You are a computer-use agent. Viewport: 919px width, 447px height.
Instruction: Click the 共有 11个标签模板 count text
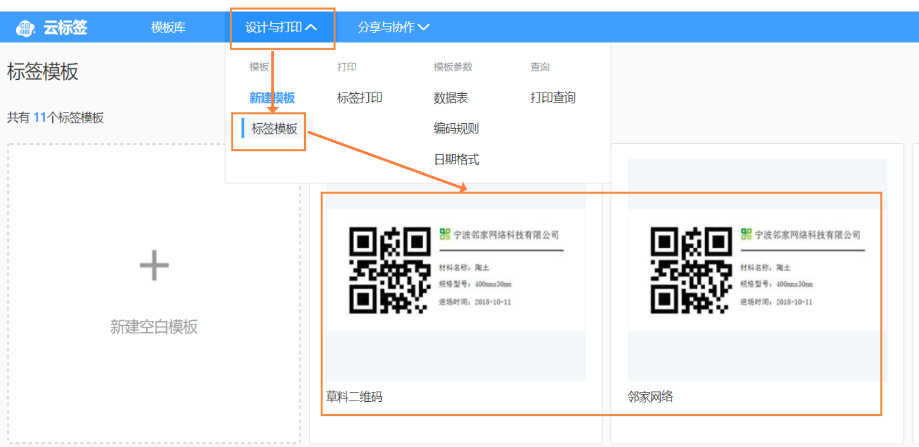[55, 117]
